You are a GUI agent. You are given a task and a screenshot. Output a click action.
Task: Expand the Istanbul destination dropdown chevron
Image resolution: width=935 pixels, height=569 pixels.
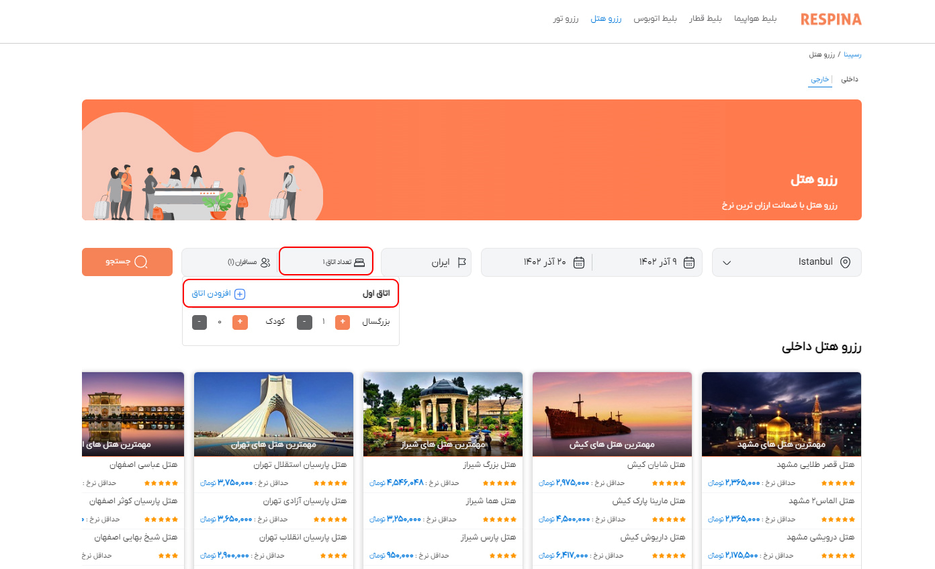pos(727,263)
